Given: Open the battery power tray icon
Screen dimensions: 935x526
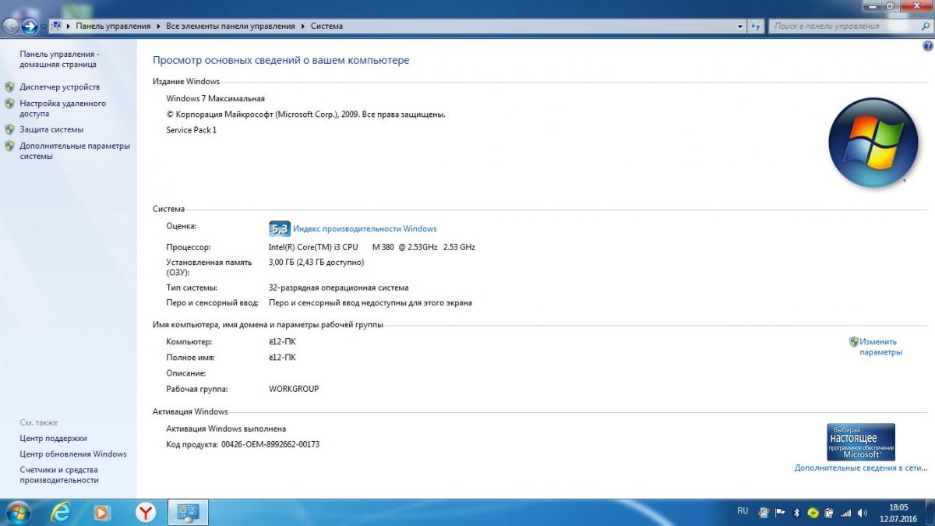Looking at the screenshot, I should click(829, 513).
